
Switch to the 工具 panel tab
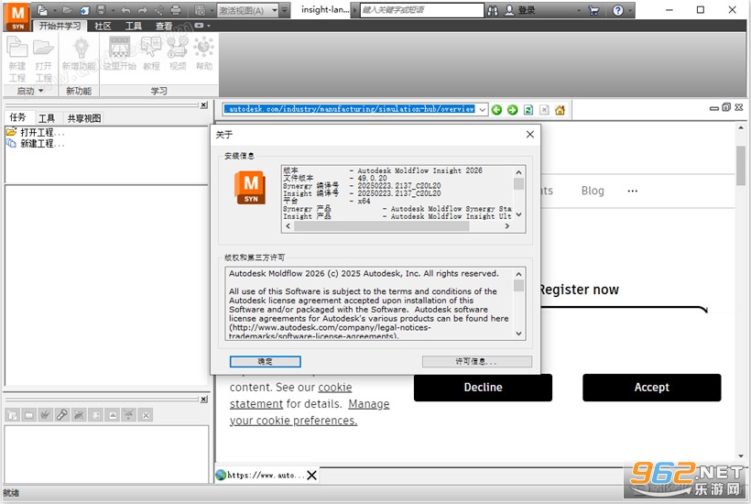coord(47,118)
